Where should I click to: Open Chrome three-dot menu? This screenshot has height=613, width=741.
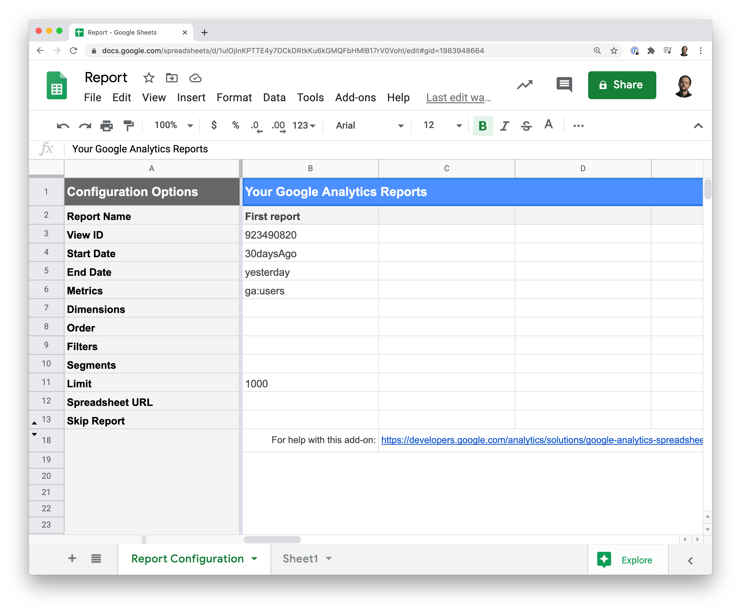701,50
